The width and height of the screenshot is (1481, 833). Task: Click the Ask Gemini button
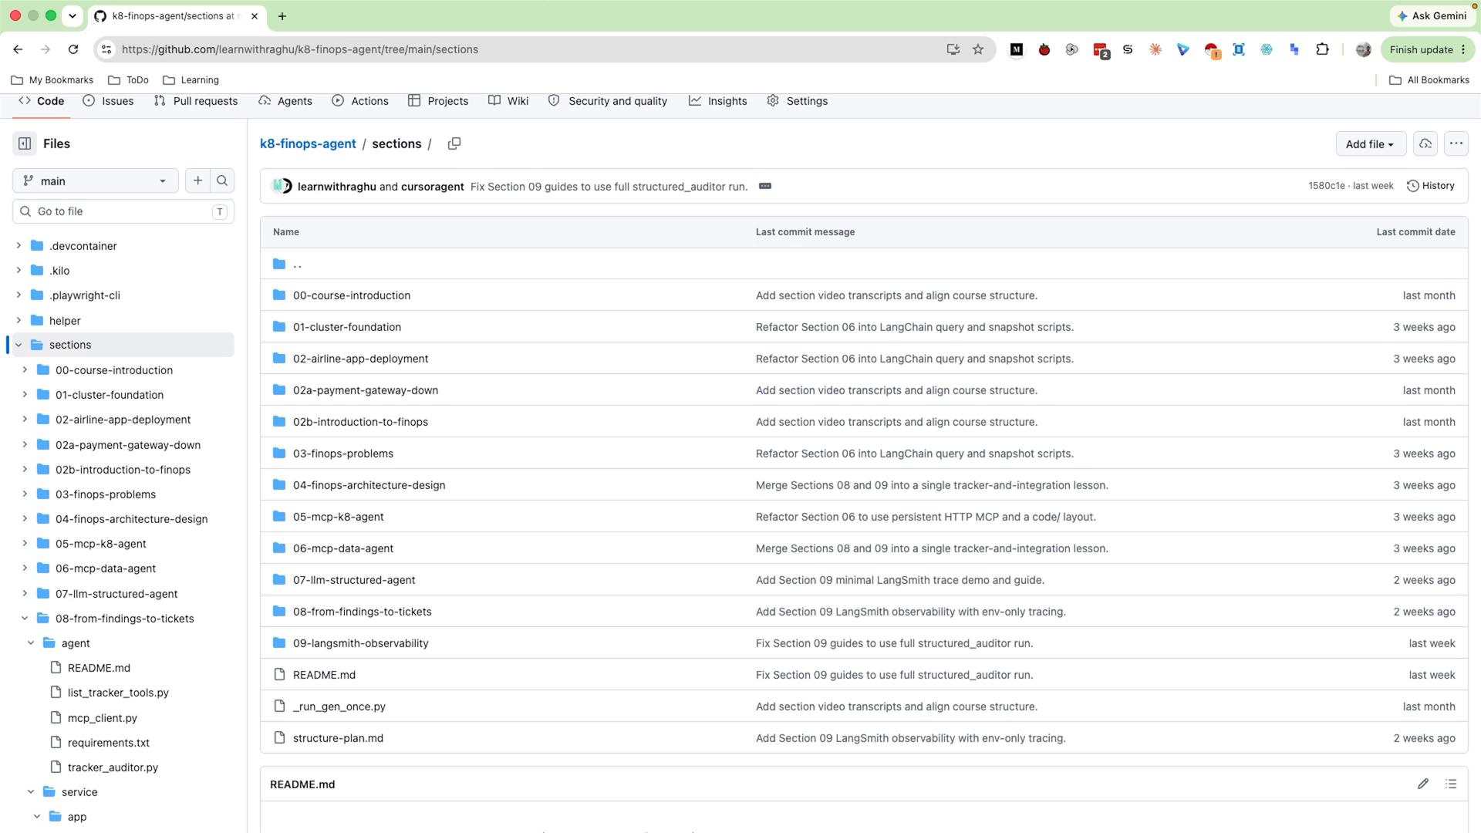pyautogui.click(x=1432, y=15)
